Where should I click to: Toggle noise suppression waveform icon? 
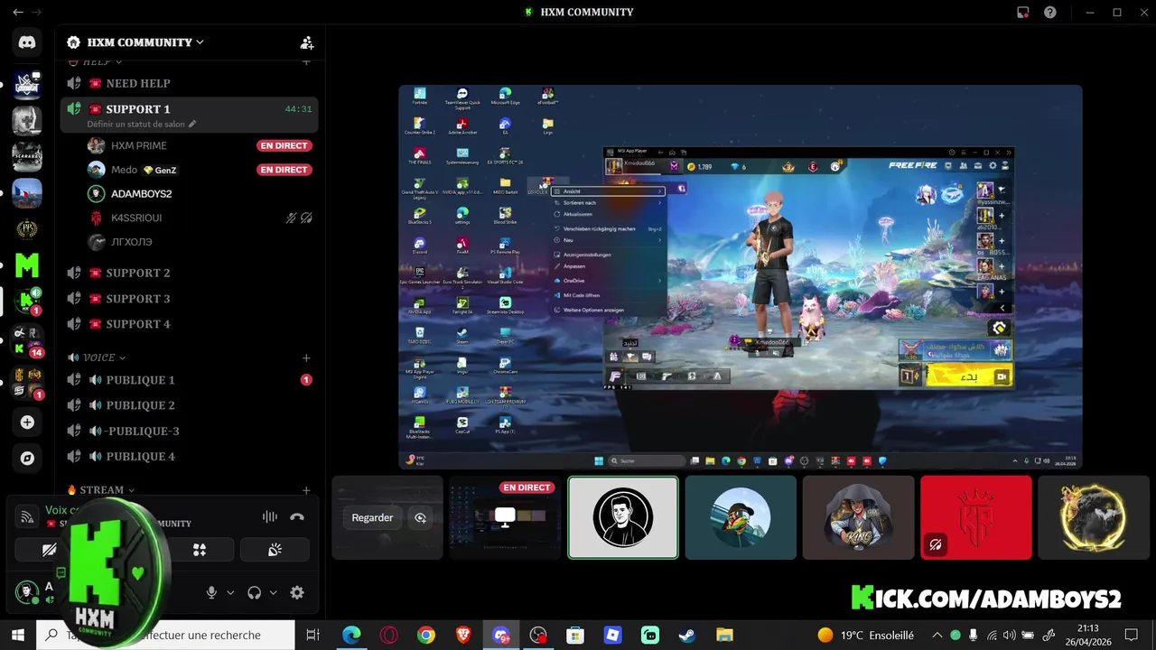coord(270,517)
